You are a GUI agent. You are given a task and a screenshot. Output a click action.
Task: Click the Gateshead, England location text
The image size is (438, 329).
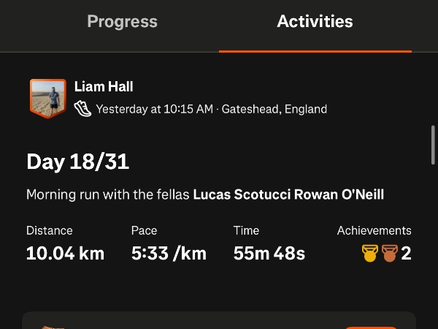pyautogui.click(x=274, y=109)
